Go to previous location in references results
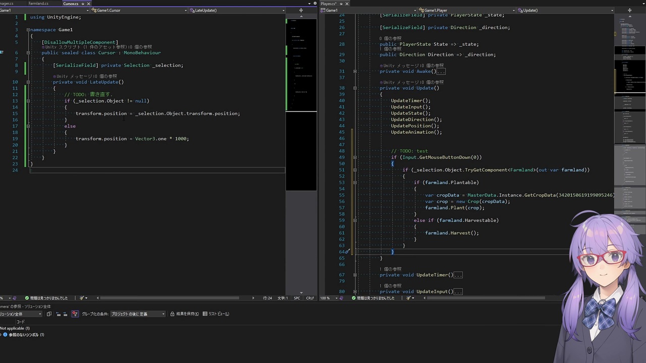This screenshot has height=363, width=646. click(x=58, y=314)
